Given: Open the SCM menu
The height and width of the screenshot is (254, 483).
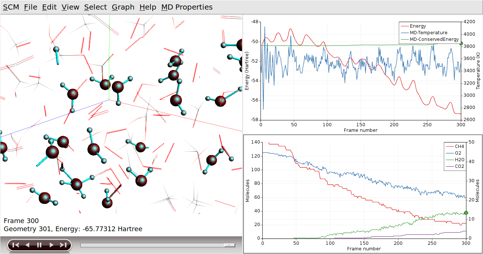Looking at the screenshot, I should click(11, 7).
